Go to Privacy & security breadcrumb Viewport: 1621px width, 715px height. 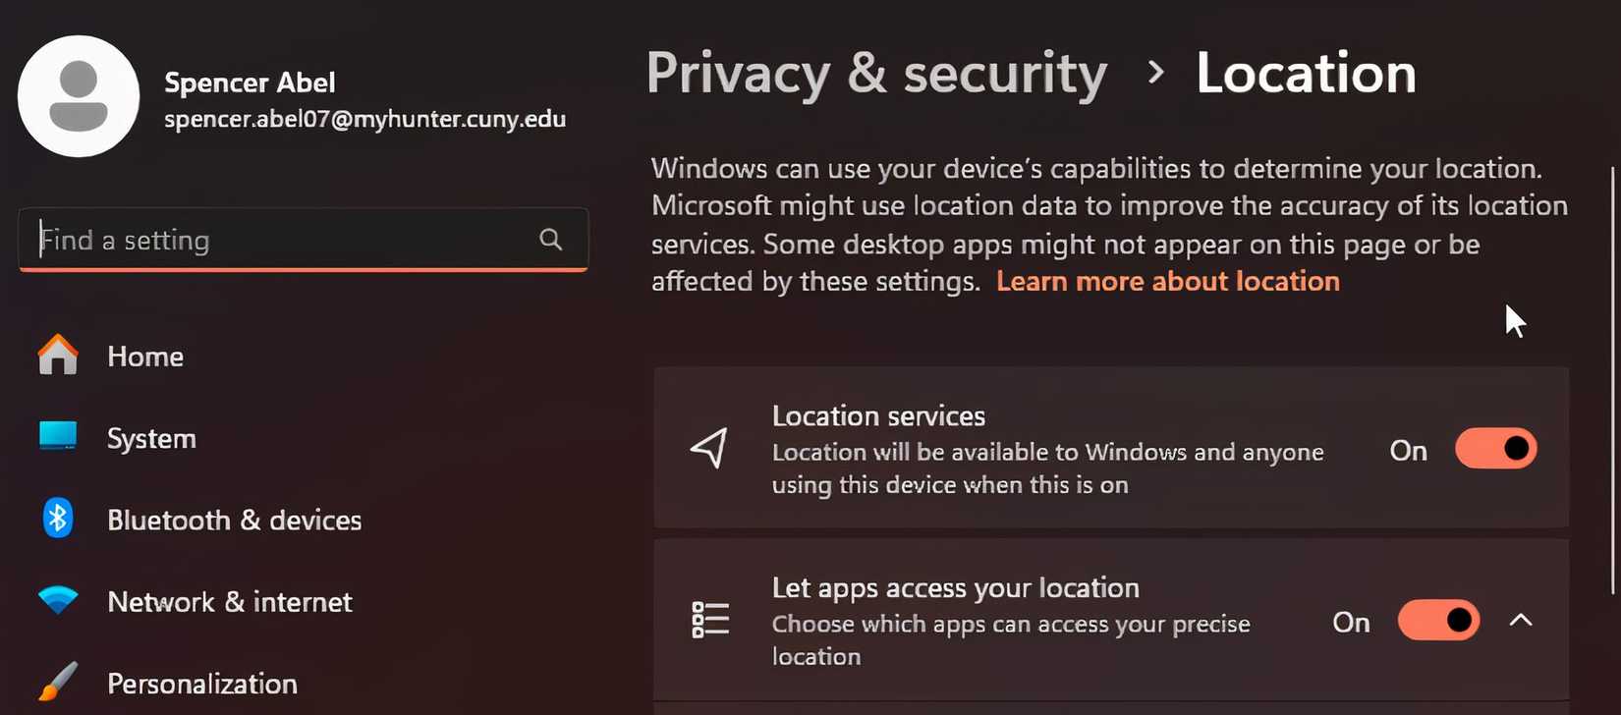point(877,73)
